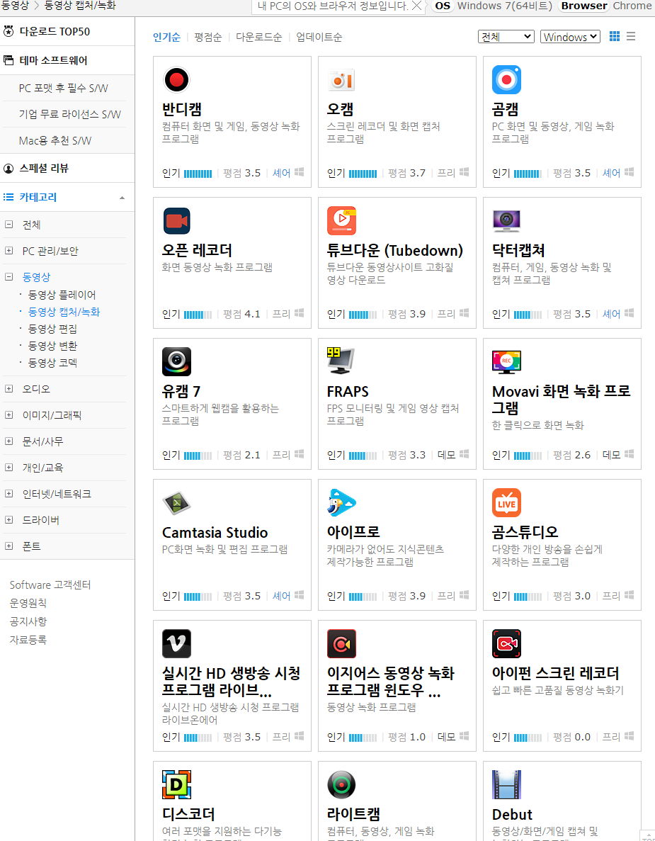Open the 이지어스 동영상 녹화 icon
This screenshot has height=841, width=655.
coord(341,643)
